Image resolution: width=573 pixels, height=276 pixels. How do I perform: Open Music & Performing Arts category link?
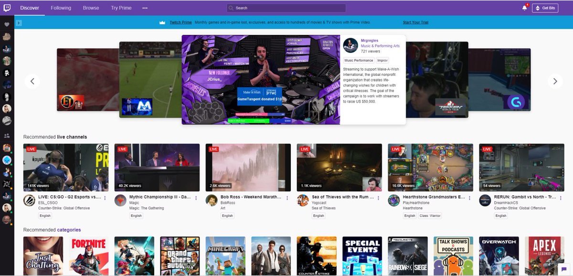pos(380,46)
